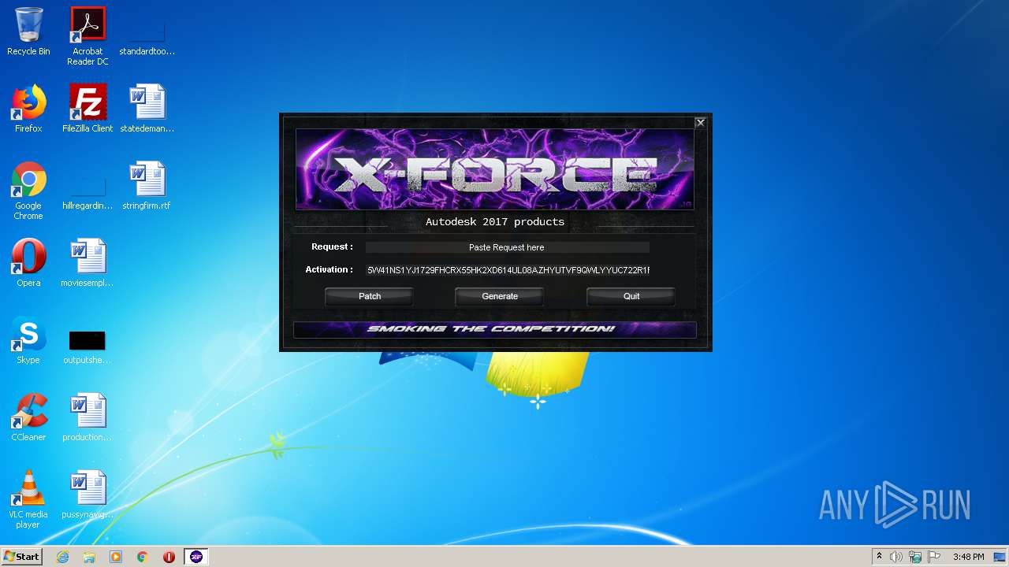
Task: Open FileZilla Client desktop shortcut
Action: click(x=87, y=109)
